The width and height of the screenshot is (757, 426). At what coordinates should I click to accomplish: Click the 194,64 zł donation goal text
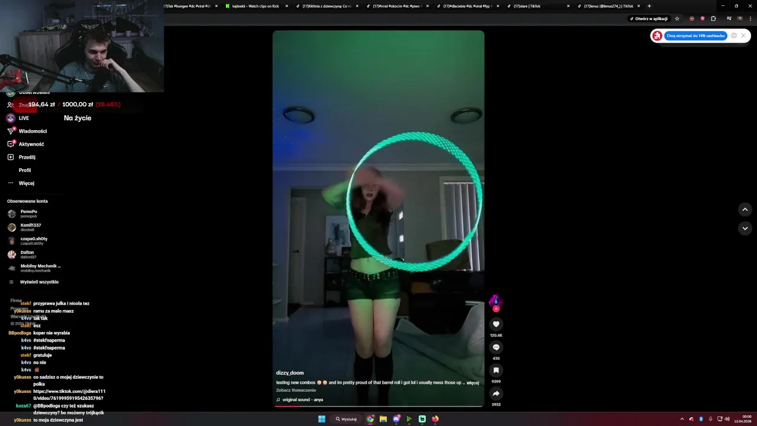(x=41, y=104)
